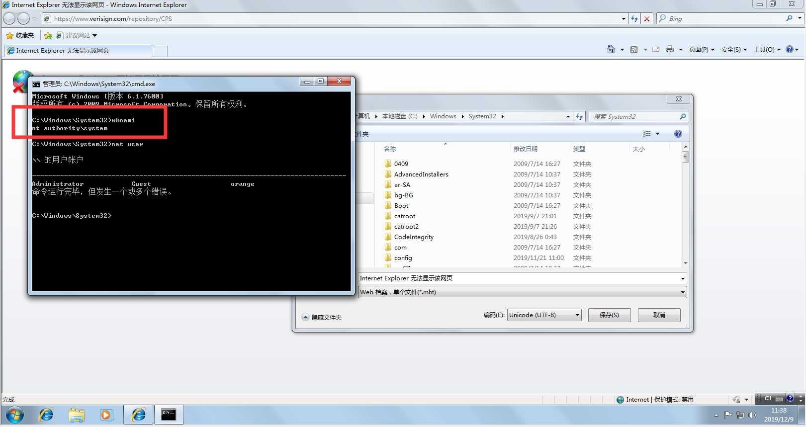Open Windows Explorer from the taskbar
Image resolution: width=806 pixels, height=427 pixels.
point(77,415)
